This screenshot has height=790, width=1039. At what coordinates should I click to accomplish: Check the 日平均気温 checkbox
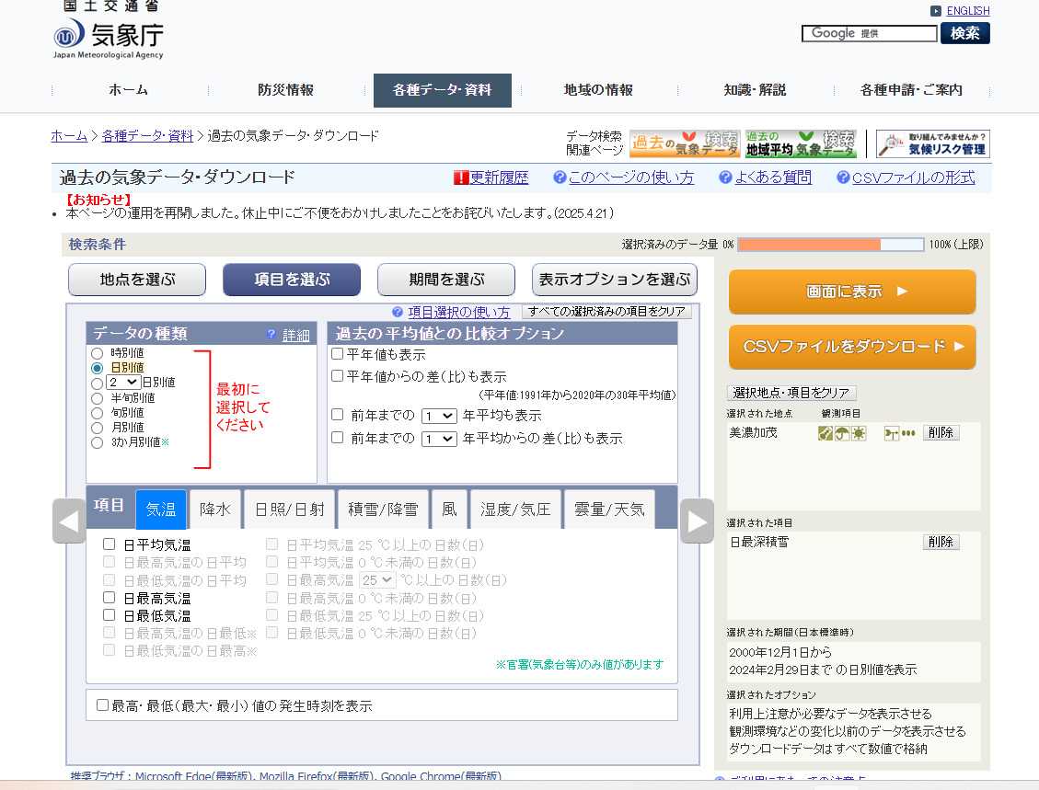(x=110, y=544)
